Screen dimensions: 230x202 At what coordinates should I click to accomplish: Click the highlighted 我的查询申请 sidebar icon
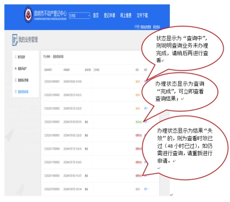tap(16, 91)
